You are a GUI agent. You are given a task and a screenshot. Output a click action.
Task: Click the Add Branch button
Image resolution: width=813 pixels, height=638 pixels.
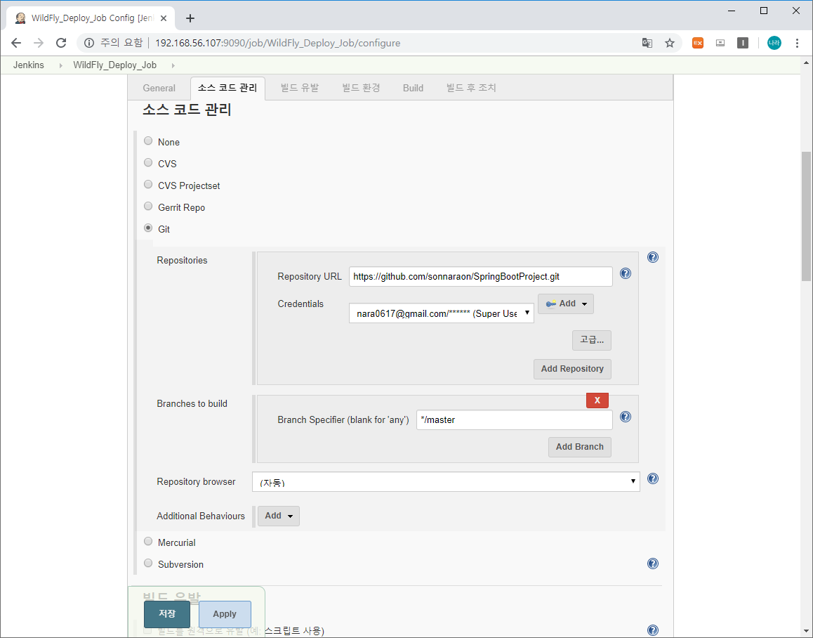[580, 447]
